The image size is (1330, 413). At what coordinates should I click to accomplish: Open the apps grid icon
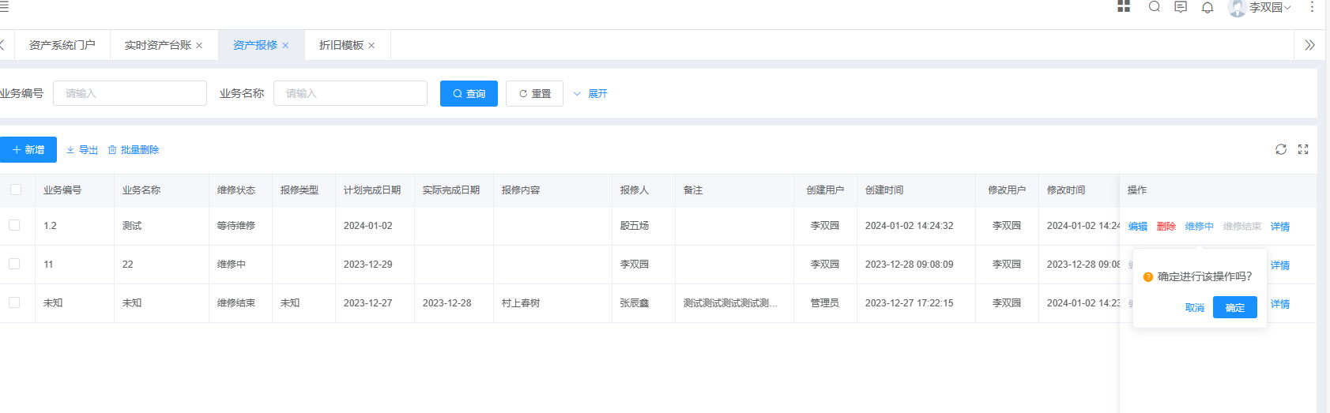tap(1124, 7)
